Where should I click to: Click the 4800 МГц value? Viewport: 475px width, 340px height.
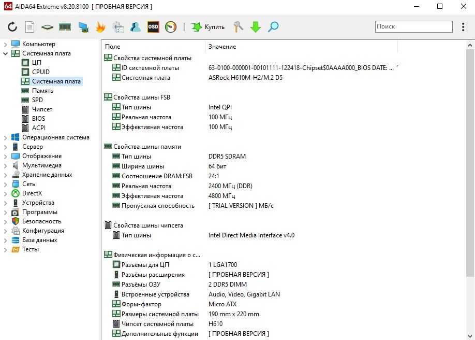(221, 196)
